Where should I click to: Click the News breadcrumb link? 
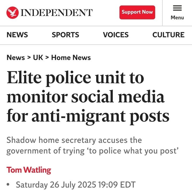coord(16,57)
